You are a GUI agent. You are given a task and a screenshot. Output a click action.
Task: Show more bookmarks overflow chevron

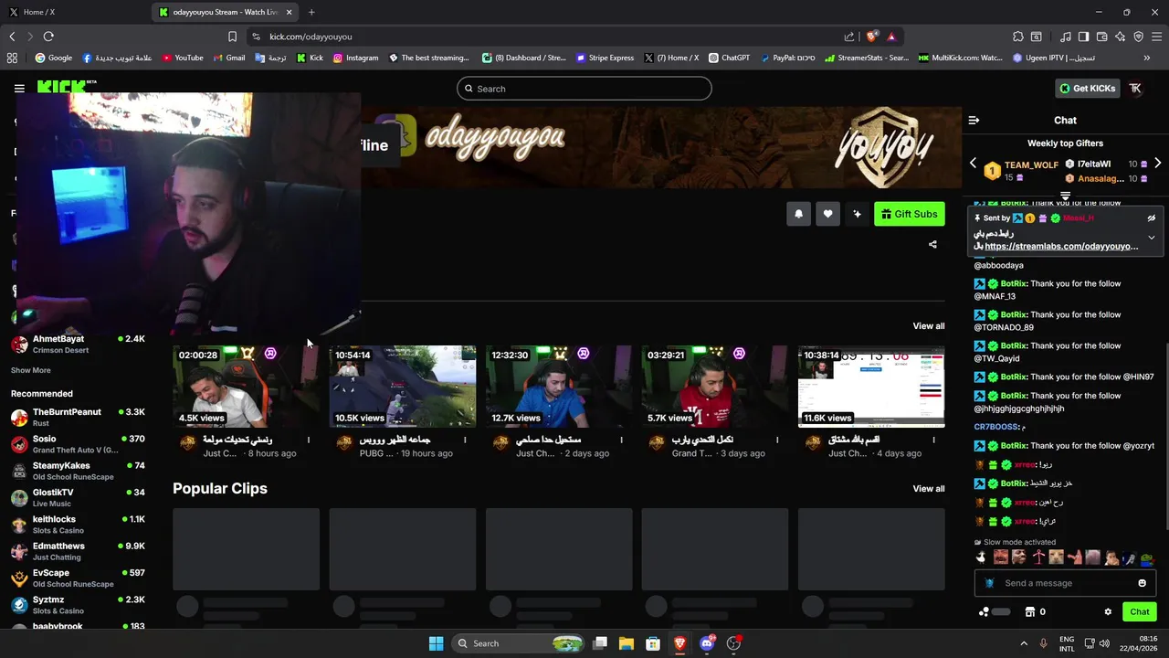(1147, 58)
